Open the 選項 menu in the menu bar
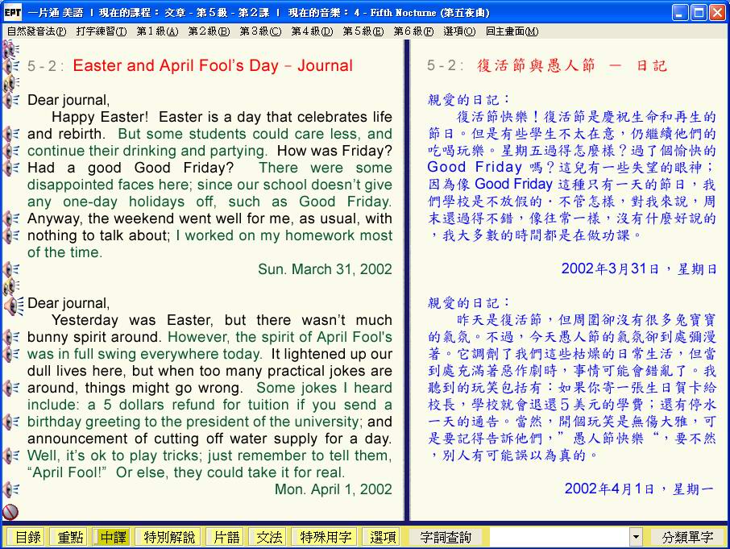The height and width of the screenshot is (549, 730). 459,31
